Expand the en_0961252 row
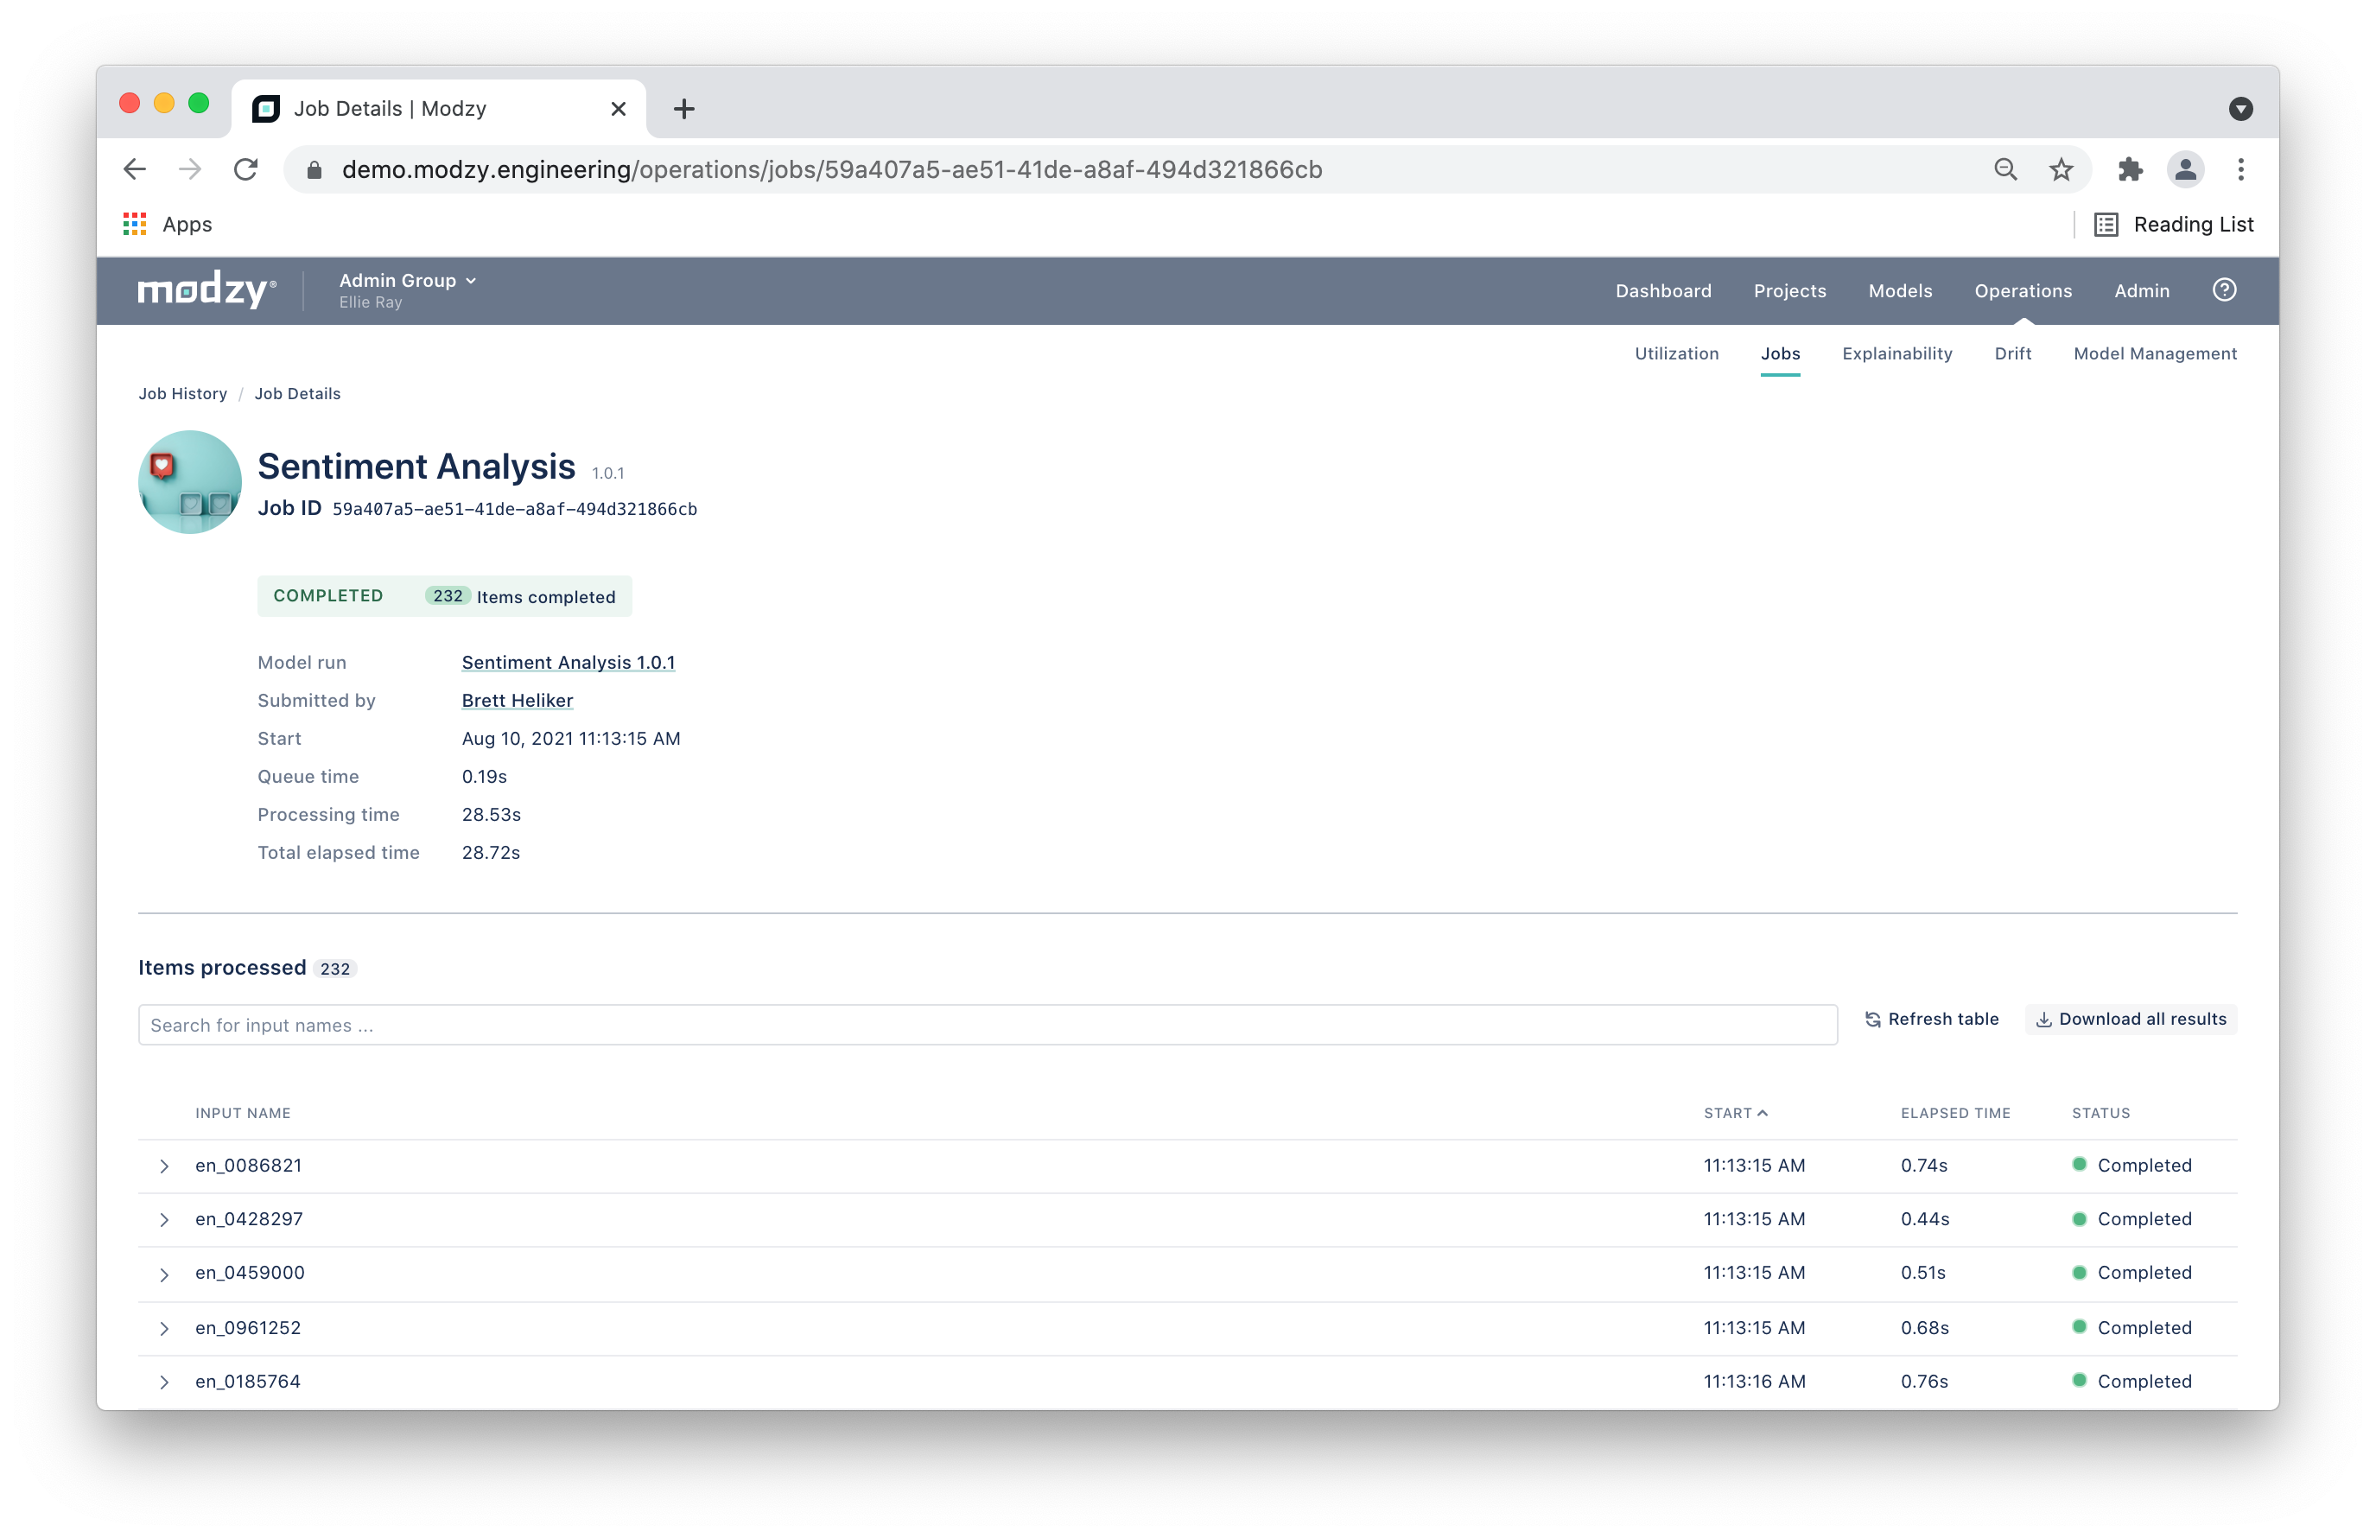Screen dimensions: 2376x1538 pyautogui.click(x=163, y=1328)
